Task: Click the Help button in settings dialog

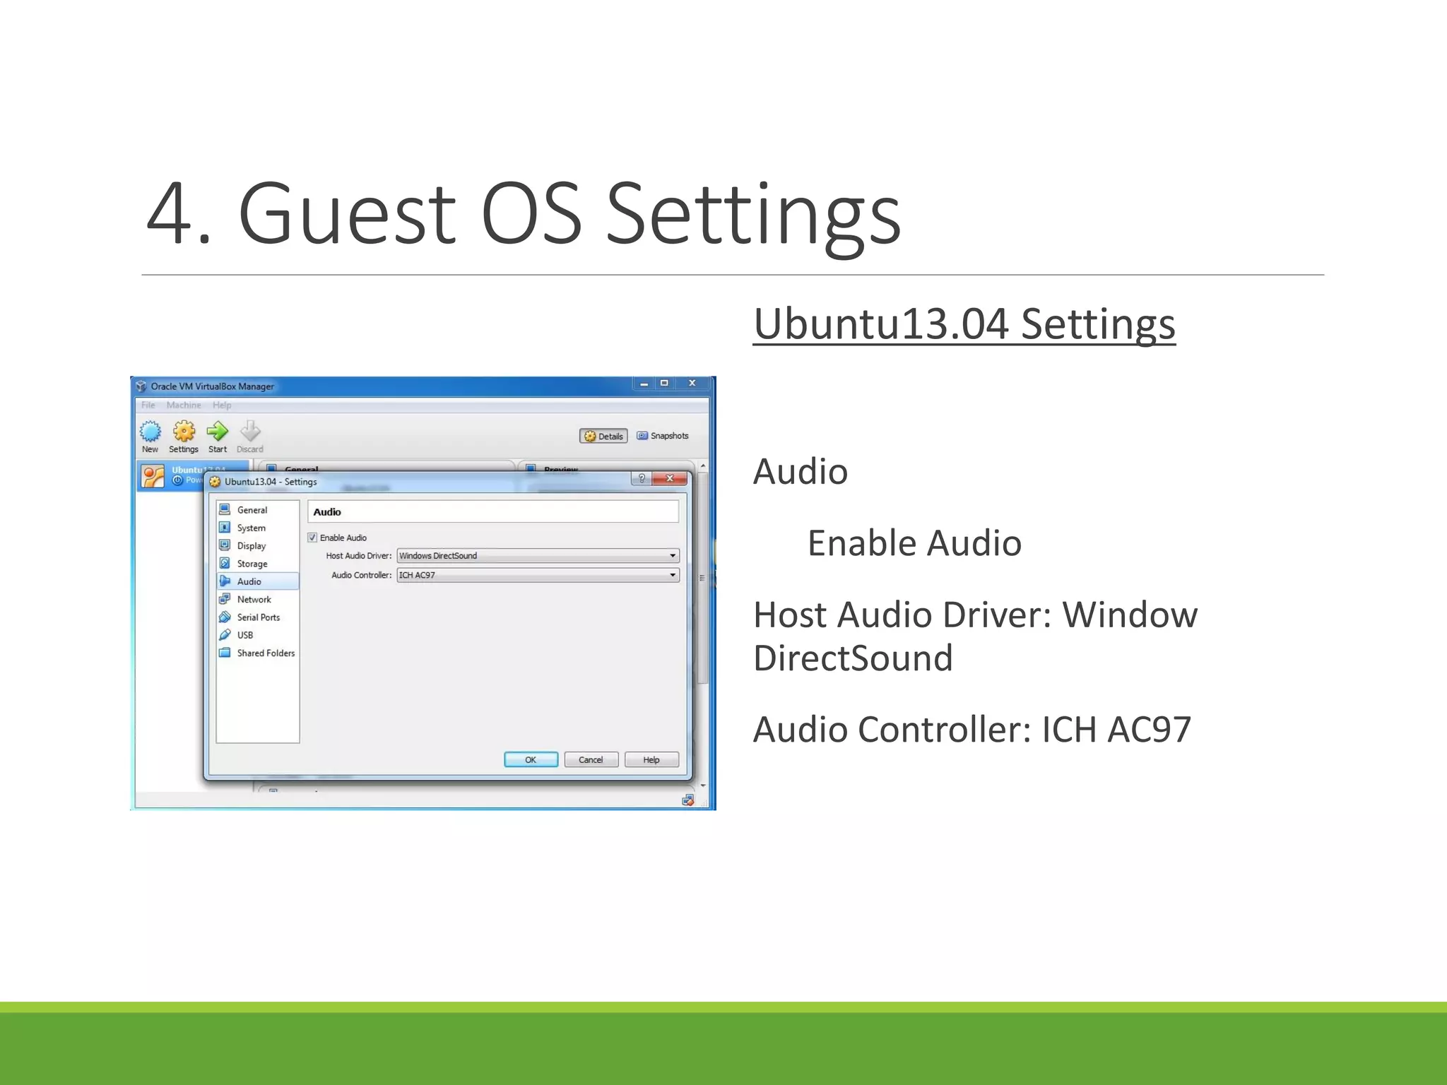Action: 651,760
